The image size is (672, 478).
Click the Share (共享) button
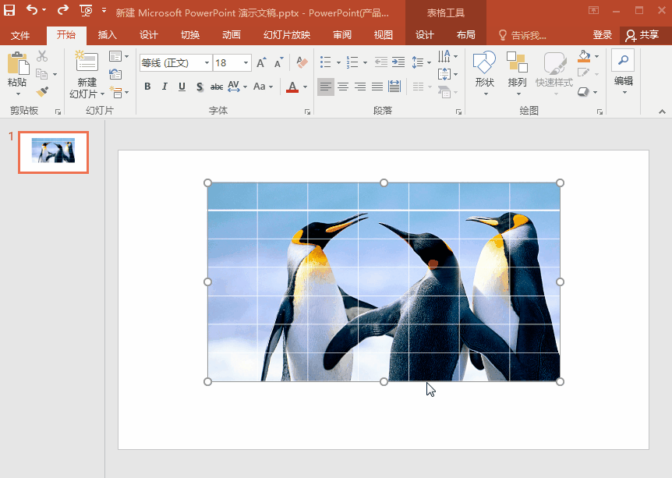(x=642, y=35)
